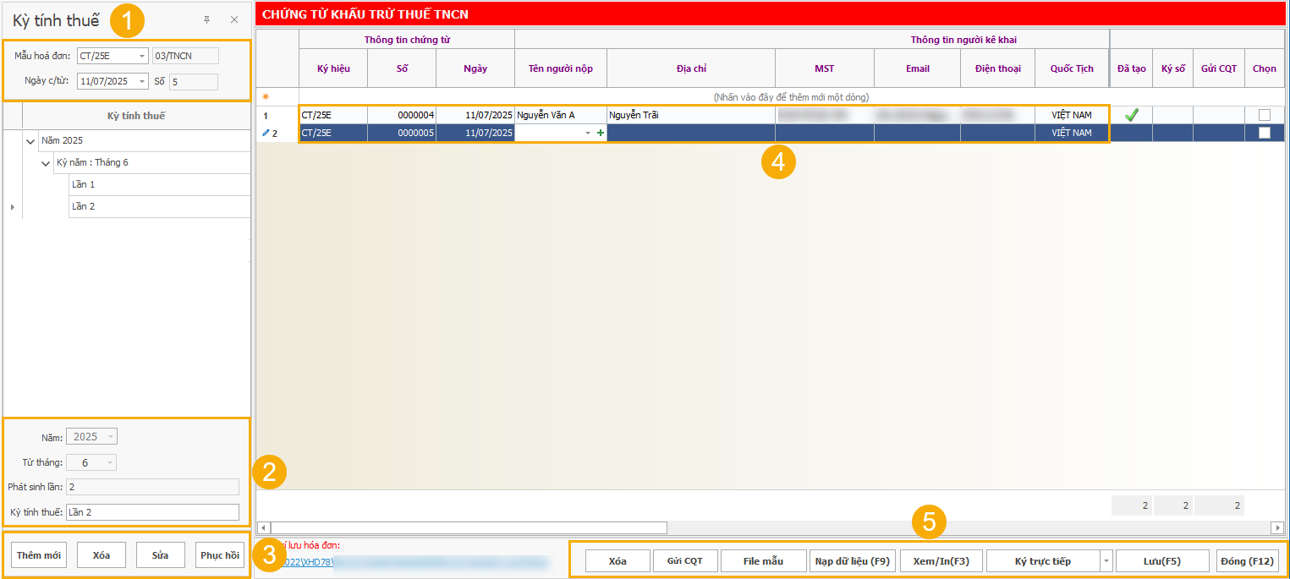Click the pencil edit indicator on row 2
The height and width of the screenshot is (579, 1290).
point(266,133)
